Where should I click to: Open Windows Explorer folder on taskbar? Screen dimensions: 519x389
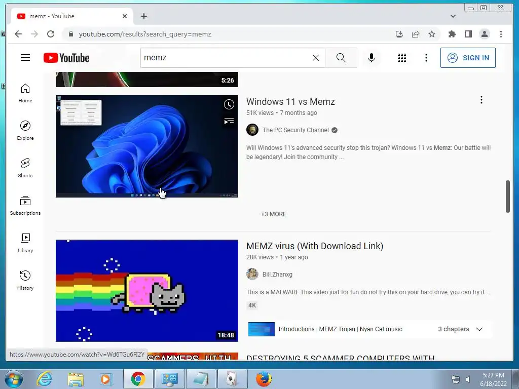(x=76, y=379)
